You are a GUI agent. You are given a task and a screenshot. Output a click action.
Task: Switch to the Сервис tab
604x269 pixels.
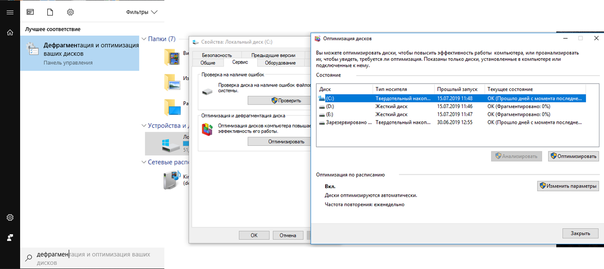pyautogui.click(x=240, y=62)
